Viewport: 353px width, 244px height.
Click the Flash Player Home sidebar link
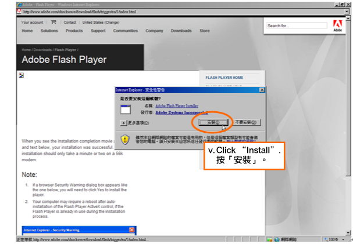(224, 77)
